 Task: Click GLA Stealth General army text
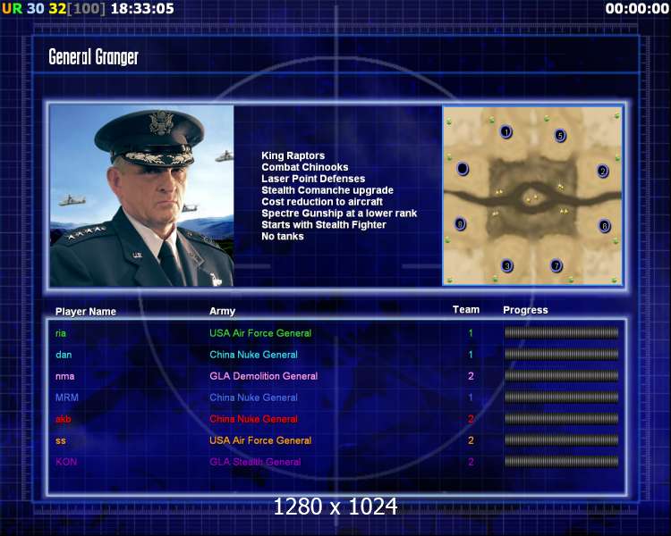pos(255,462)
